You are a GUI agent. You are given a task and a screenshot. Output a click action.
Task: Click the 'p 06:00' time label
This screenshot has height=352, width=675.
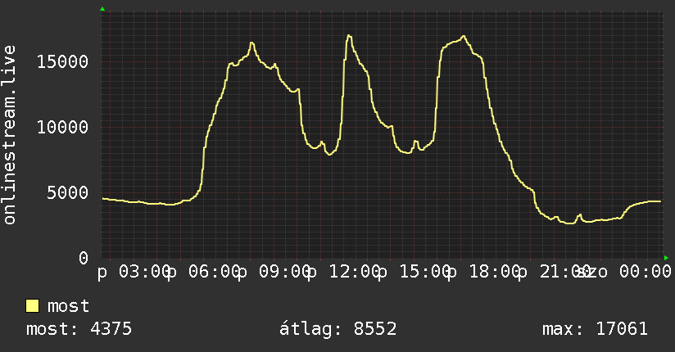(x=204, y=272)
